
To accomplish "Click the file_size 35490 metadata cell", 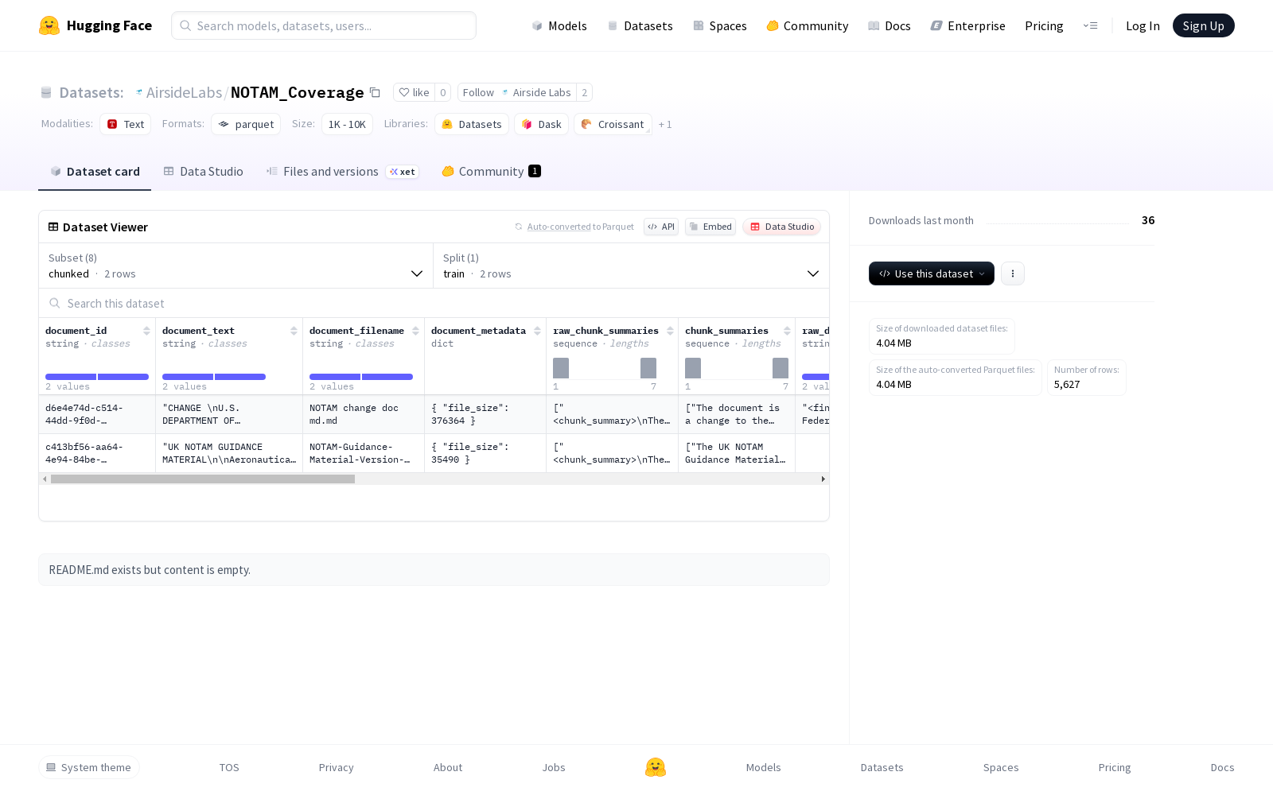I will [485, 453].
